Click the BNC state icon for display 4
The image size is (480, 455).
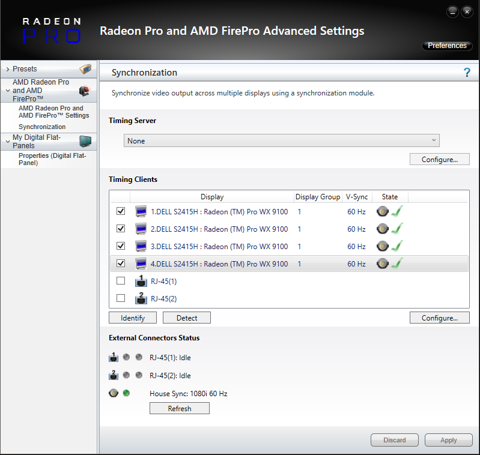click(383, 264)
